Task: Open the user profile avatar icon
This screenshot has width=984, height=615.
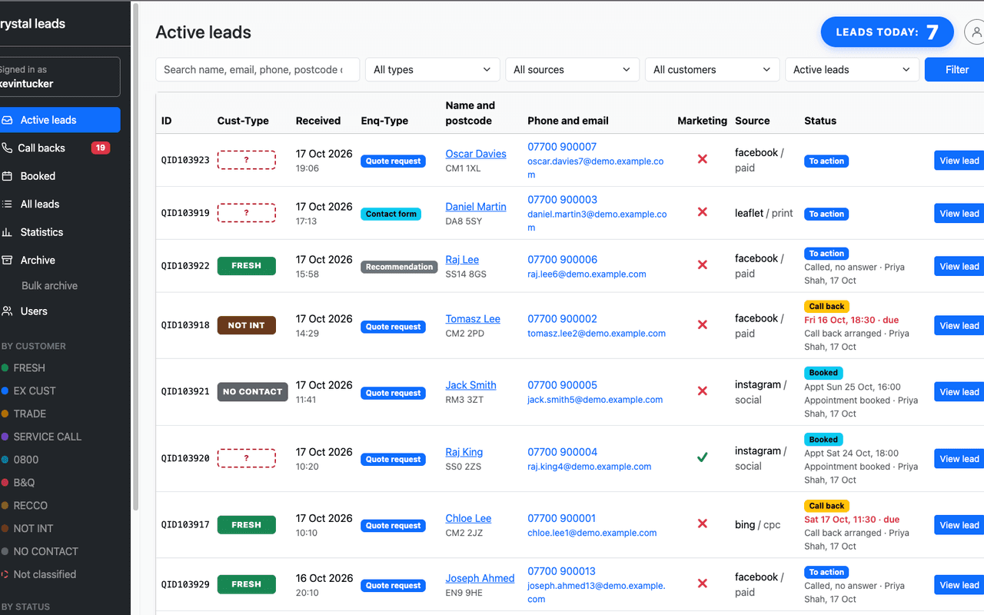Action: [x=976, y=32]
